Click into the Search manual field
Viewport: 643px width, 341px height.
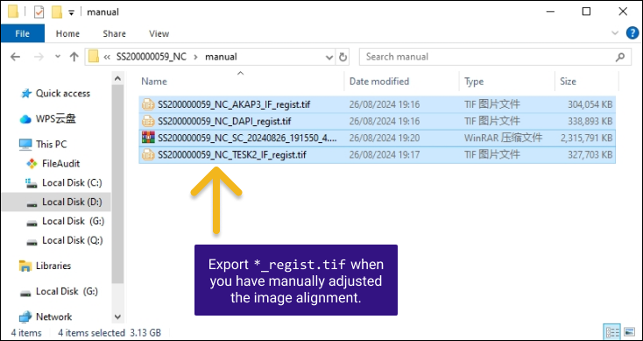(x=490, y=57)
